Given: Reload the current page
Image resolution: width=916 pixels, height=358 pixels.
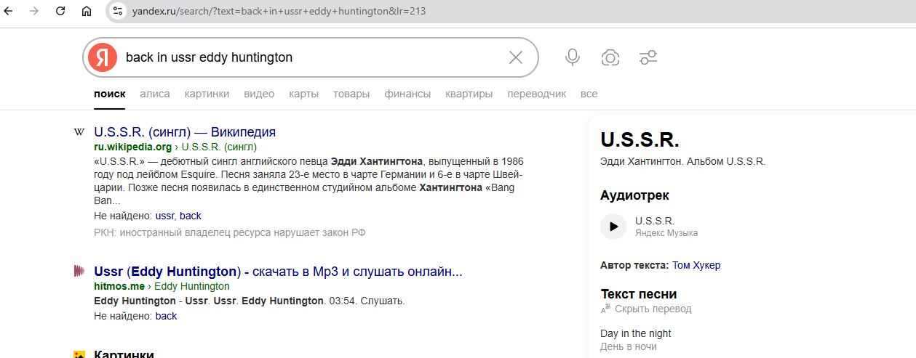Looking at the screenshot, I should coord(60,11).
